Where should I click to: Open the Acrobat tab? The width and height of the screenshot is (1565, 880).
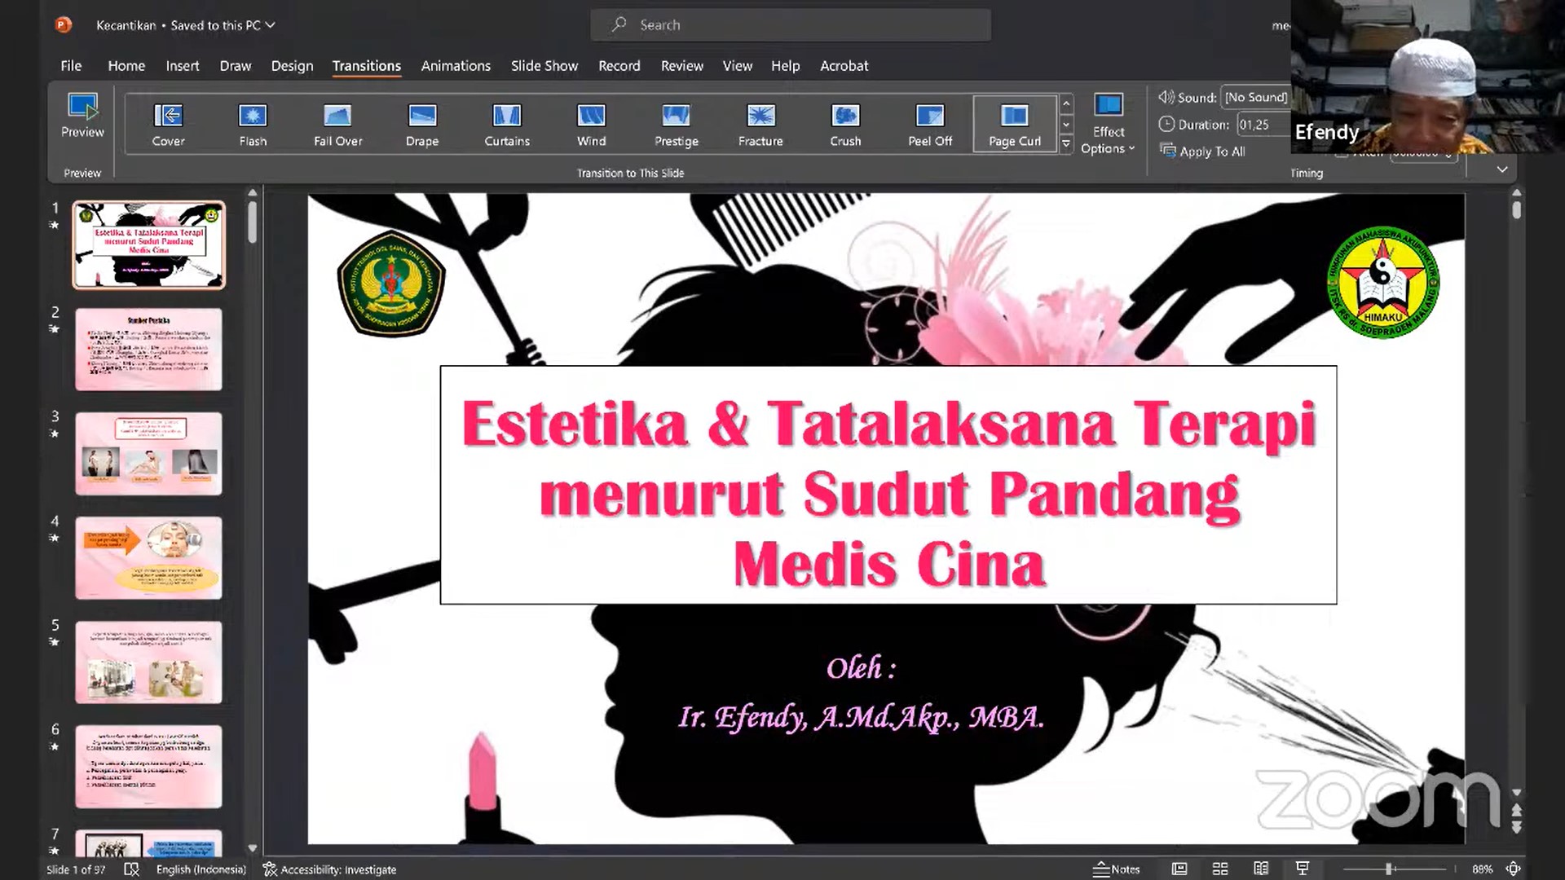(844, 65)
